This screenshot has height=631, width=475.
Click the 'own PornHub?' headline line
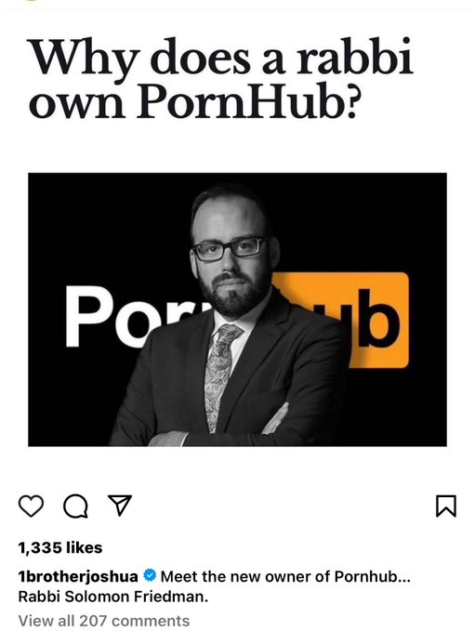click(x=193, y=100)
